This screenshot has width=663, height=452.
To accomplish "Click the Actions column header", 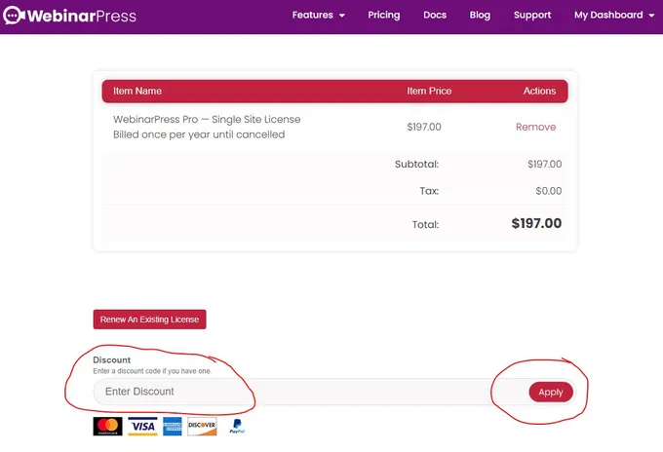I will [x=539, y=91].
